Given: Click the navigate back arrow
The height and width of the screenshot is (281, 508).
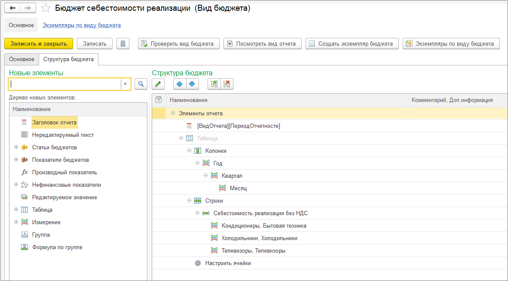Looking at the screenshot, I should 12,8.
